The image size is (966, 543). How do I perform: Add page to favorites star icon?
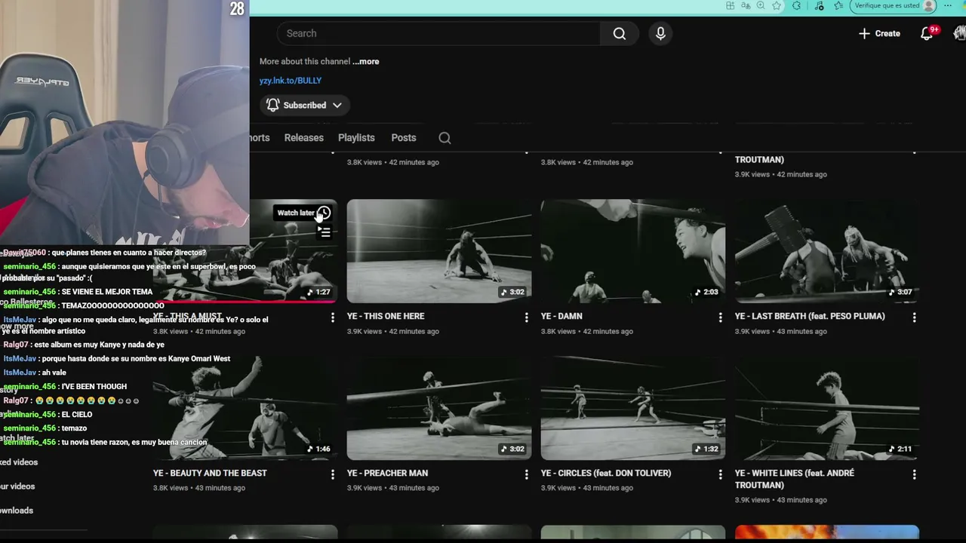point(777,5)
